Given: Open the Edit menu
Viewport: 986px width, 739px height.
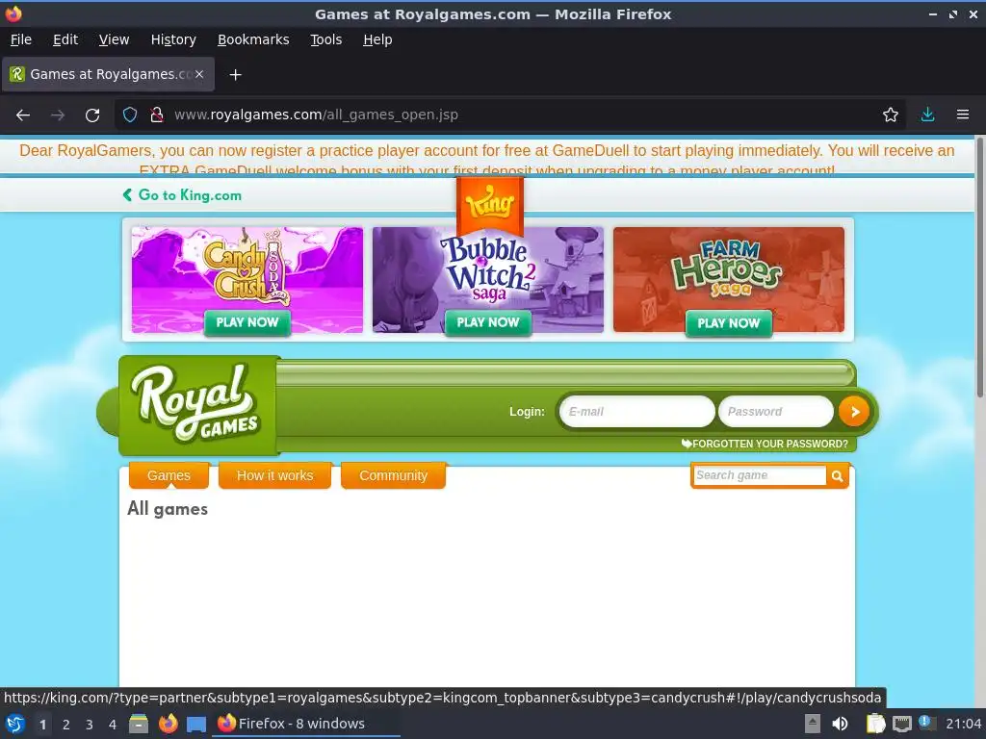Looking at the screenshot, I should click(65, 39).
